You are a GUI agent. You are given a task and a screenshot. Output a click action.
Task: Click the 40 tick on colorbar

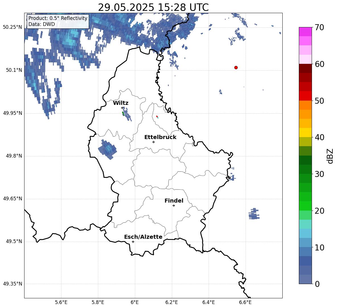point(319,137)
